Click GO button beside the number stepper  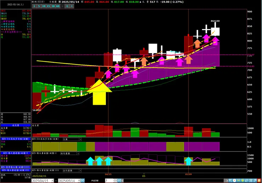coord(119,181)
